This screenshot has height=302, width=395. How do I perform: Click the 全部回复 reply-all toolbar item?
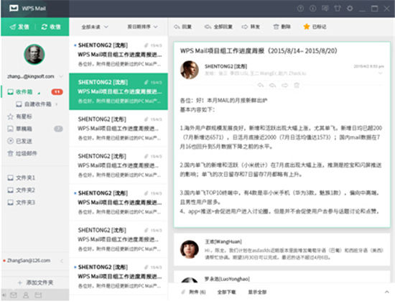coord(218,27)
